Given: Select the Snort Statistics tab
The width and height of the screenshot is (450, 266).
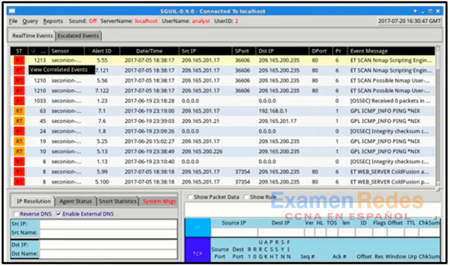Looking at the screenshot, I should (117, 201).
